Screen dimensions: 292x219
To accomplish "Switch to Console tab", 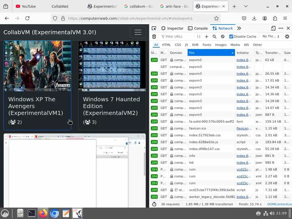I will (198, 28).
